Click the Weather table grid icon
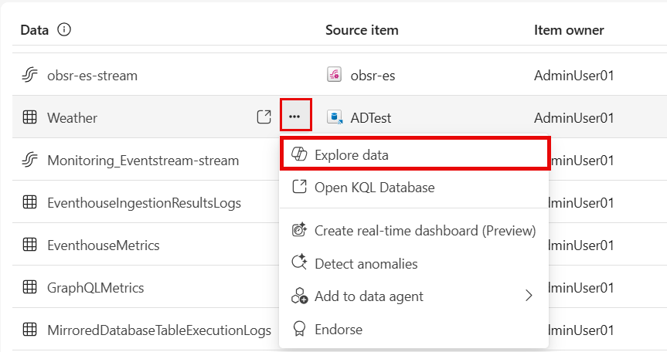 (x=29, y=117)
